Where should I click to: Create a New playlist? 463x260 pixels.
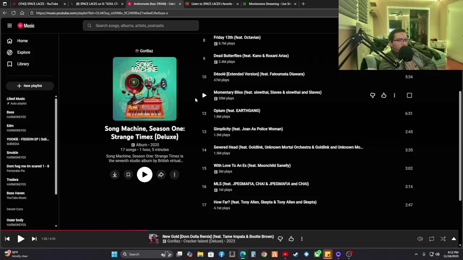(x=30, y=86)
